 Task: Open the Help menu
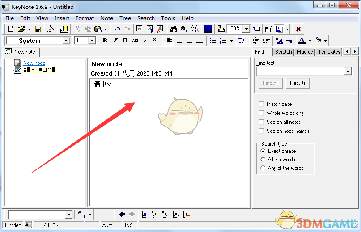coord(187,18)
